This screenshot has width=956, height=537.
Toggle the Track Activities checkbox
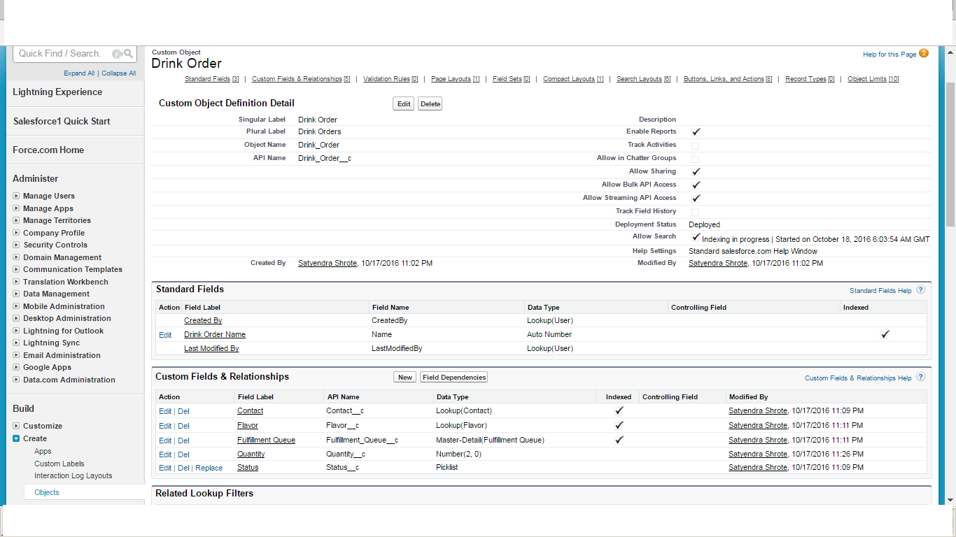click(x=695, y=145)
